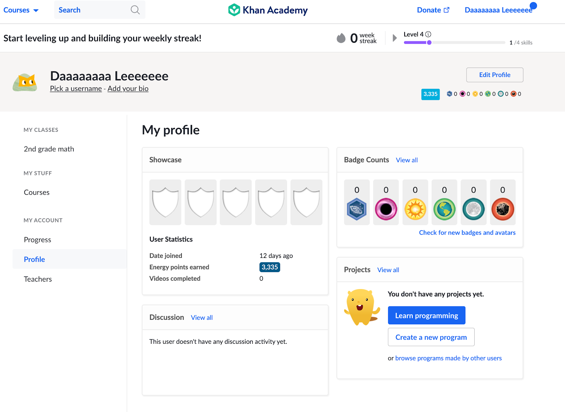Click the second empty showcase shield
The height and width of the screenshot is (412, 565).
tap(201, 202)
